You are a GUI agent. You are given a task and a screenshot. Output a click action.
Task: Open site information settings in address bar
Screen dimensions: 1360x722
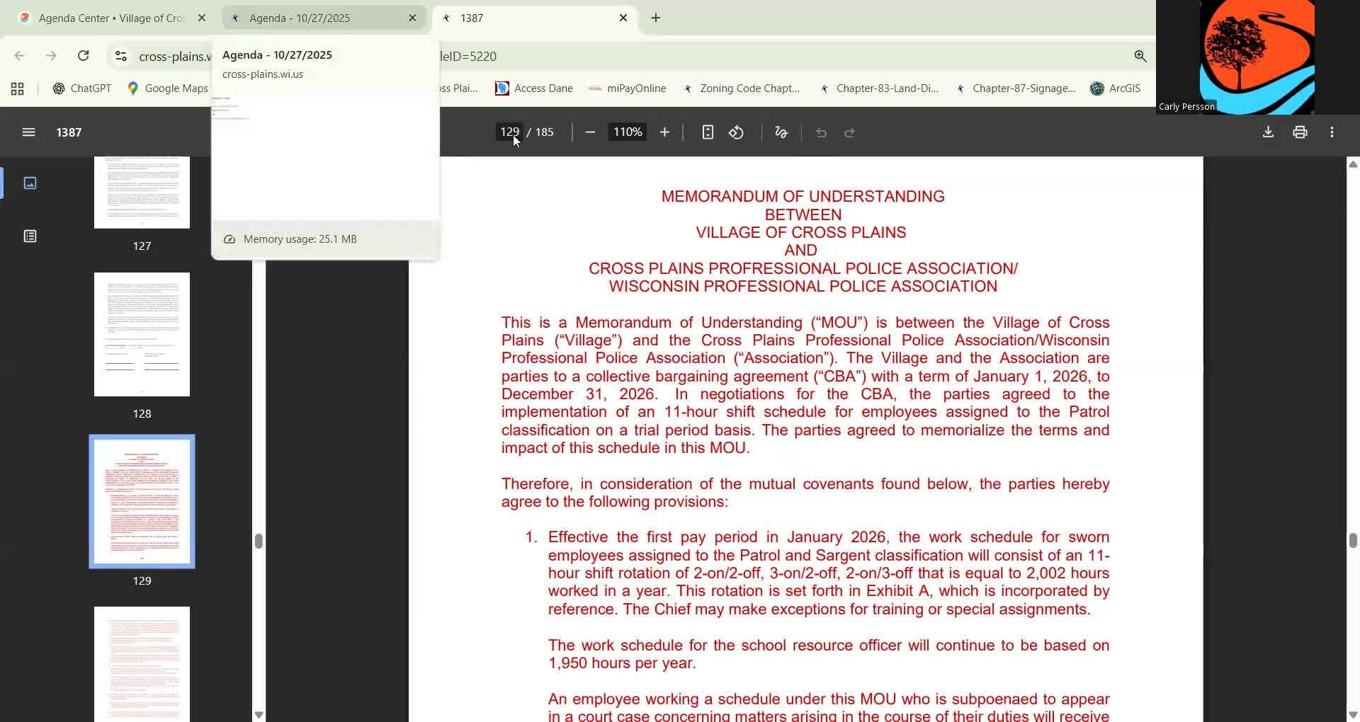click(x=120, y=56)
